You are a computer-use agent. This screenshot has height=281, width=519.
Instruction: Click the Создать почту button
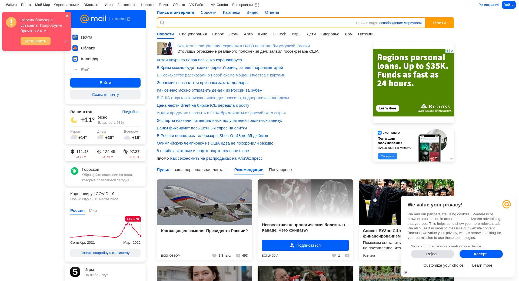[x=105, y=95]
